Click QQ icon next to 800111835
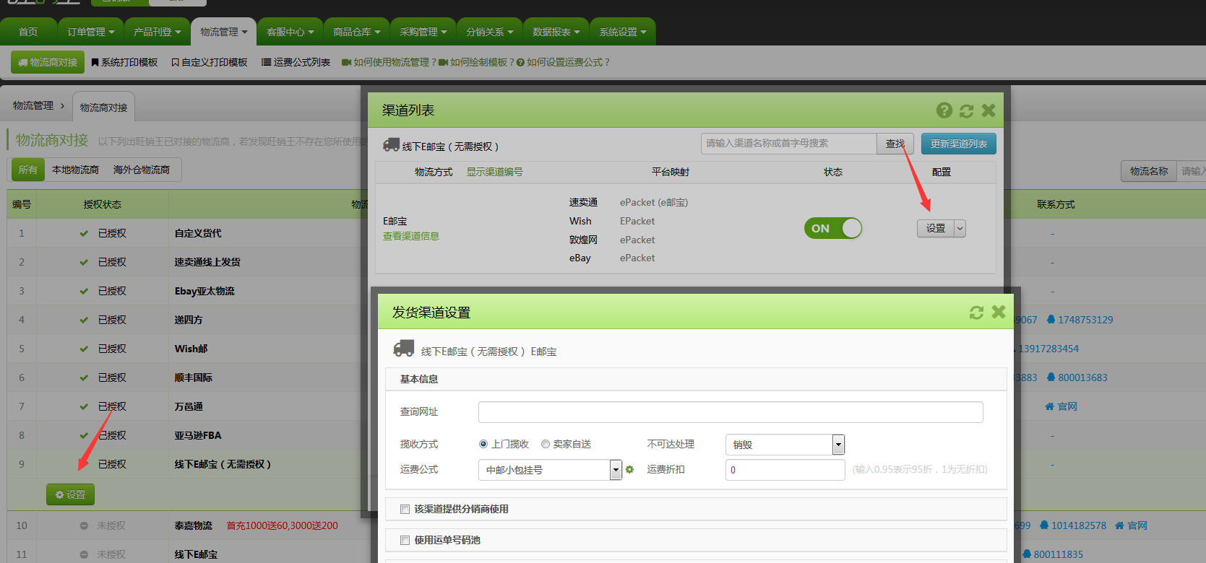Screen dimensions: 1206x563 (x=1027, y=554)
